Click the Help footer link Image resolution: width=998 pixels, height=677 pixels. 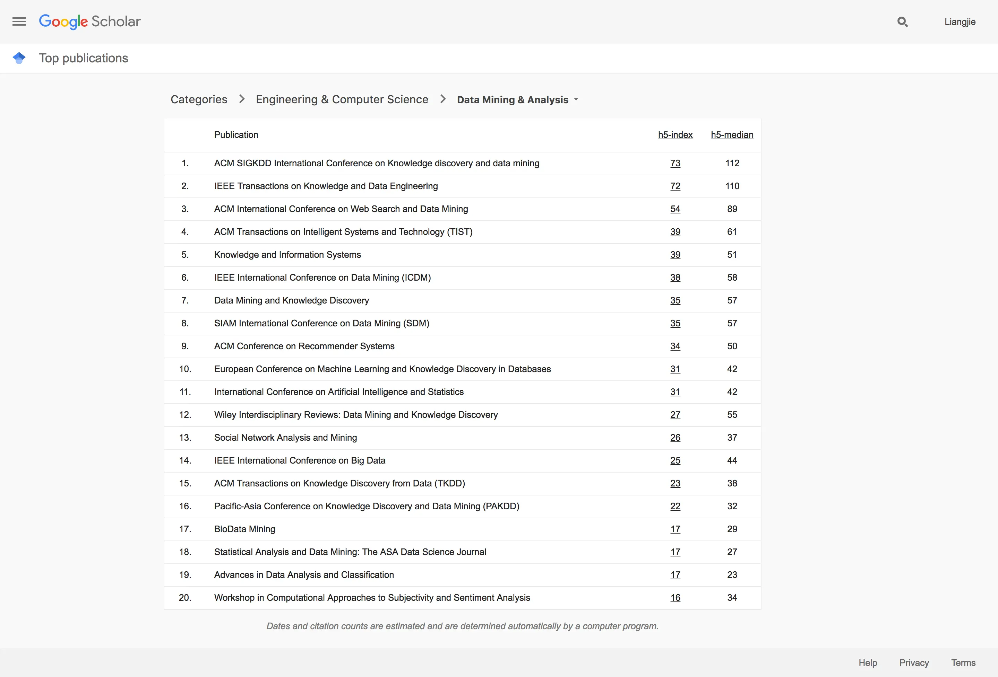(x=868, y=663)
